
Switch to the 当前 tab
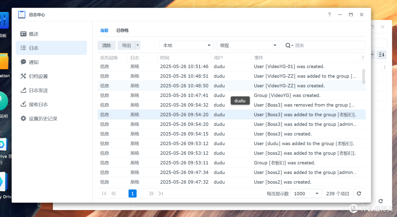(x=104, y=31)
